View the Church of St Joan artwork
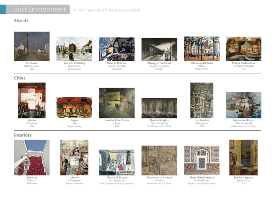The image size is (278, 197). pos(117,163)
